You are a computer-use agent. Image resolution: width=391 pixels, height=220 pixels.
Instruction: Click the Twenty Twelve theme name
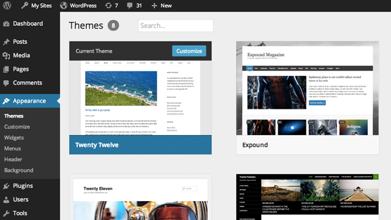[x=97, y=145]
